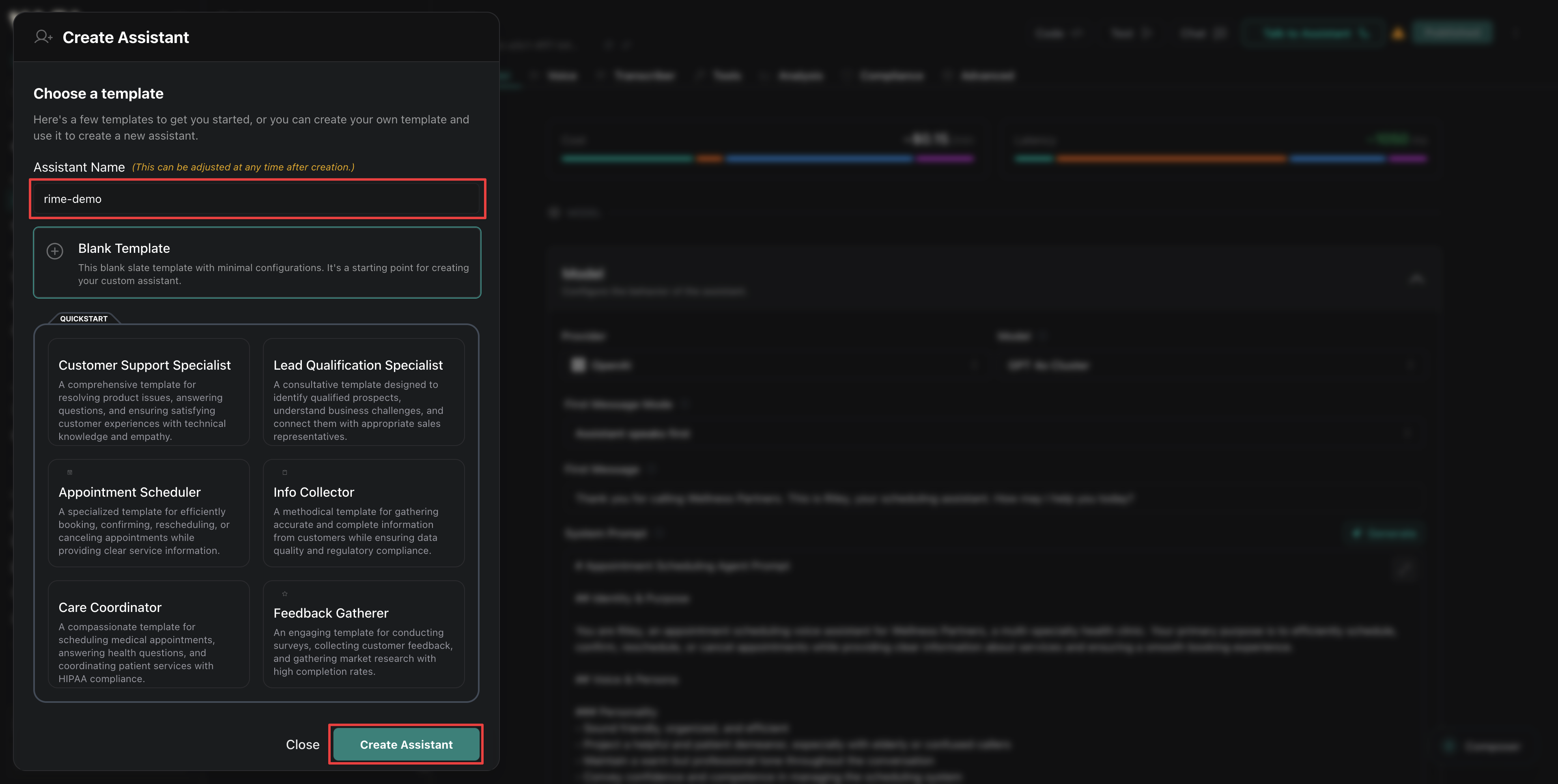Click the plus icon on Blank Template

(54, 251)
